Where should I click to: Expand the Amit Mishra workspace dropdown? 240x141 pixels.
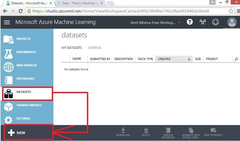179,23
